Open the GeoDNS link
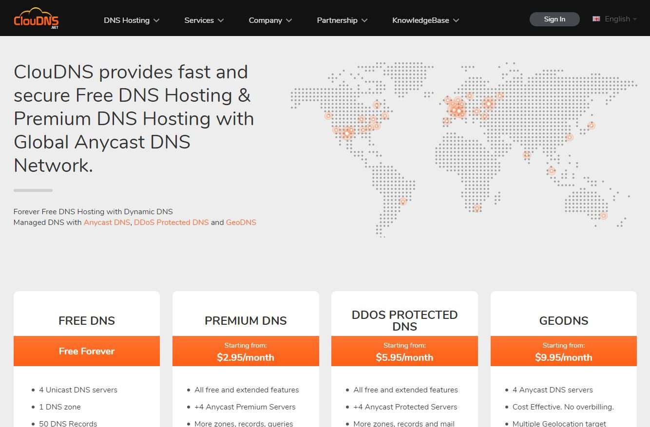This screenshot has height=427, width=650. tap(241, 222)
